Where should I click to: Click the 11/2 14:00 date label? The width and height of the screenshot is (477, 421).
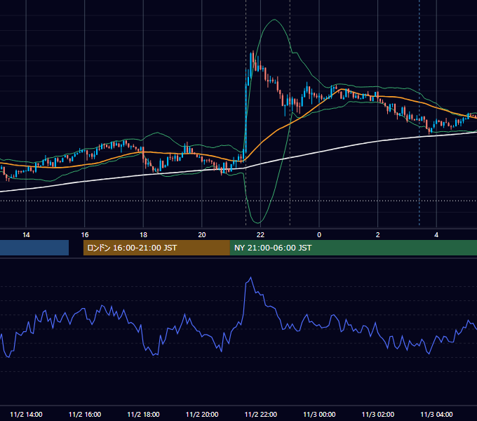pyautogui.click(x=26, y=414)
